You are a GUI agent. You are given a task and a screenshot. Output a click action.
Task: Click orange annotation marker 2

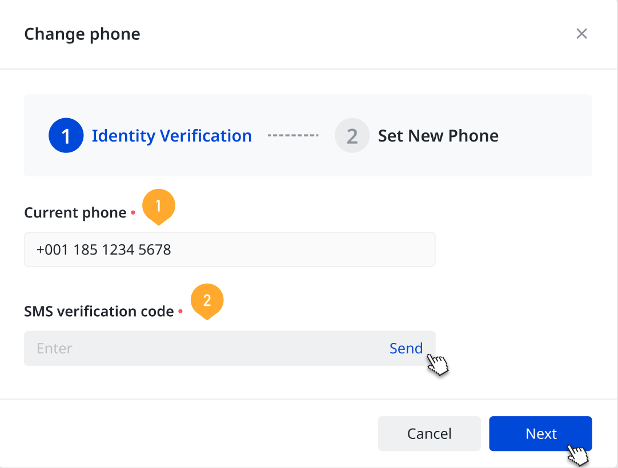tap(207, 301)
